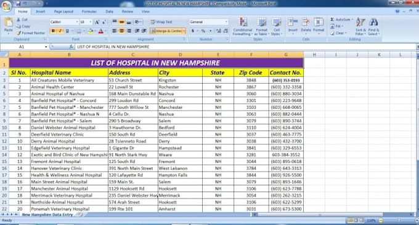Click the Office button logo
Image resolution: width=419 pixels, height=225 pixels.
click(6, 6)
